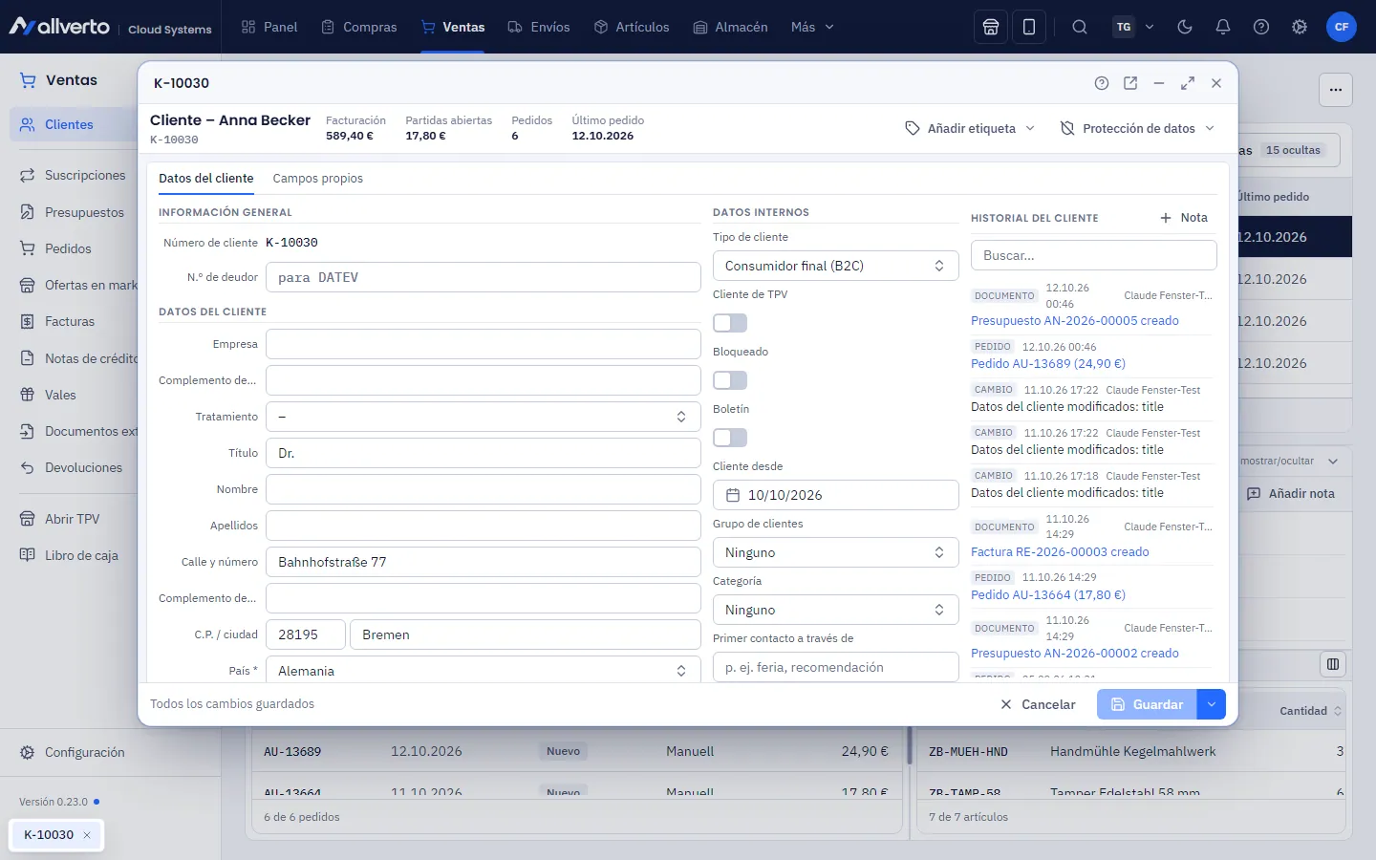Image resolution: width=1376 pixels, height=860 pixels.
Task: Open the mobile device view icon
Action: [1029, 27]
